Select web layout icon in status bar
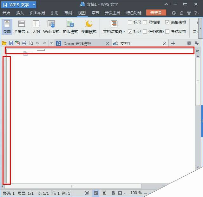203x197 pixels. coord(113,193)
